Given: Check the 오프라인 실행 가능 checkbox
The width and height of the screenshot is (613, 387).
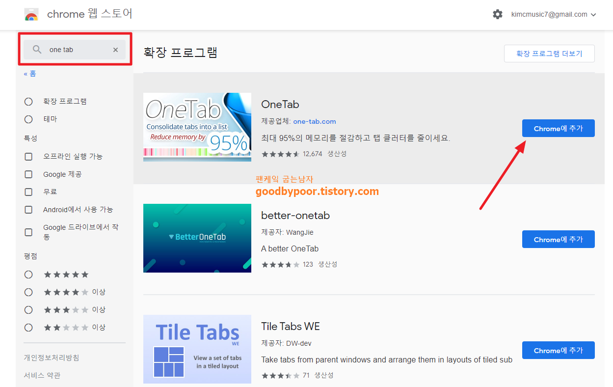Looking at the screenshot, I should tap(28, 157).
